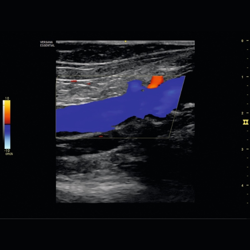Click the cm/s units label
The height and width of the screenshot is (250, 250).
9,154
